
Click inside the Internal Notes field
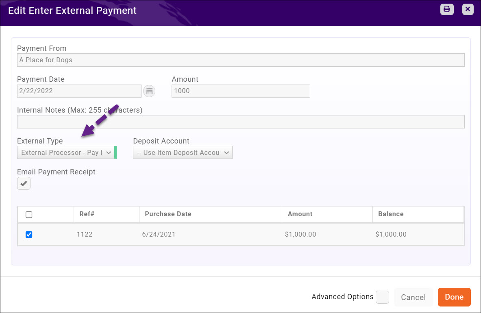(x=241, y=122)
